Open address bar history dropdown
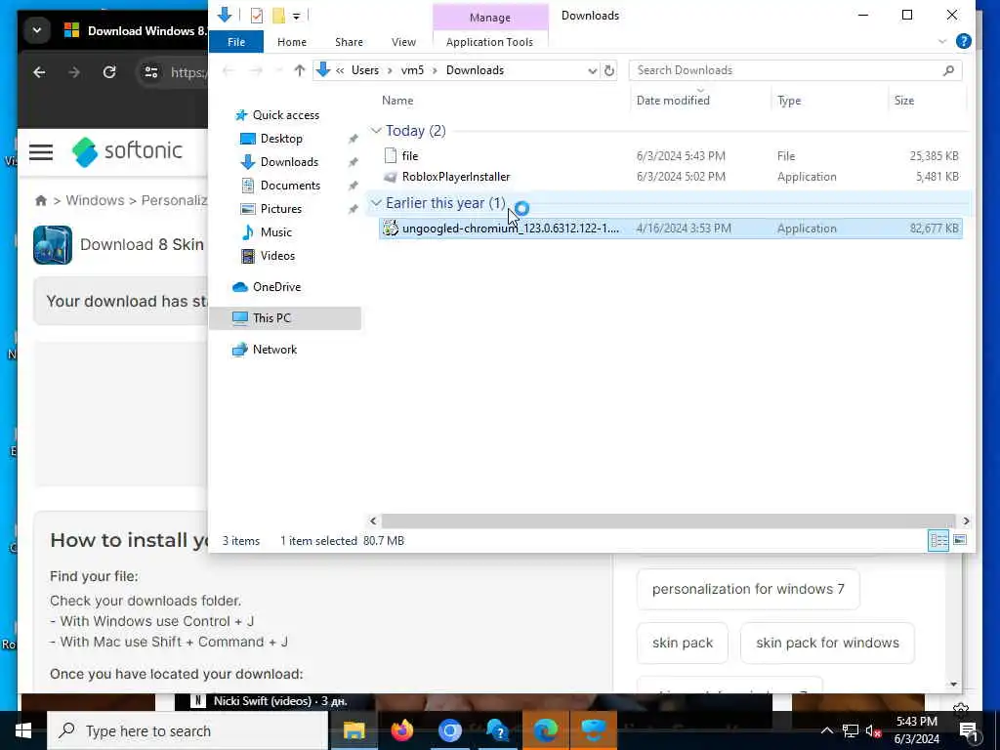Image resolution: width=1000 pixels, height=750 pixels. 592,70
